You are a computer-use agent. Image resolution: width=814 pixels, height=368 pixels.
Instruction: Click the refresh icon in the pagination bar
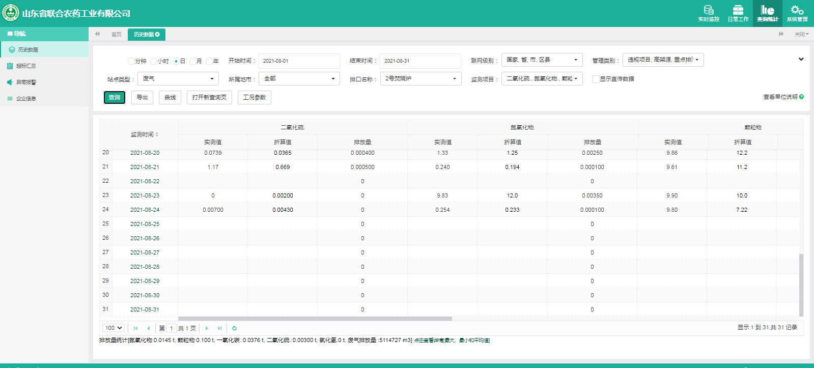234,328
